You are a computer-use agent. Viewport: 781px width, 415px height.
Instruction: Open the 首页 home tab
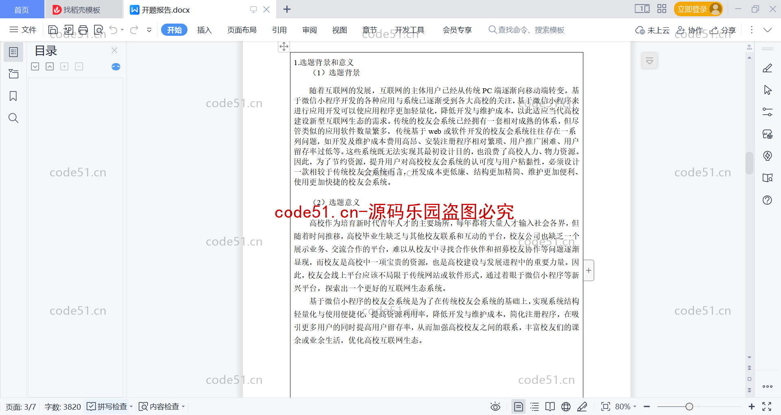pyautogui.click(x=22, y=9)
